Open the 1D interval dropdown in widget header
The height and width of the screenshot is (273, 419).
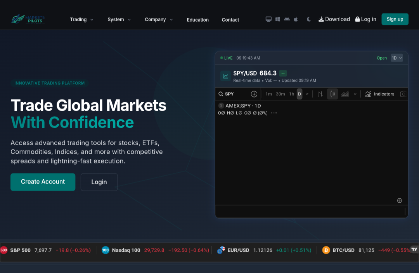click(x=397, y=58)
